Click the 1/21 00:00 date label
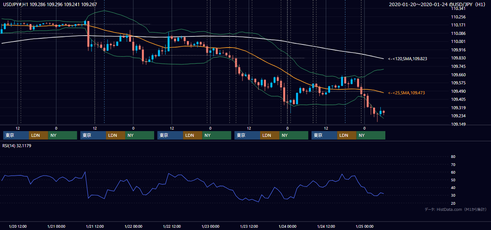This screenshot has height=230, width=491. click(x=56, y=226)
